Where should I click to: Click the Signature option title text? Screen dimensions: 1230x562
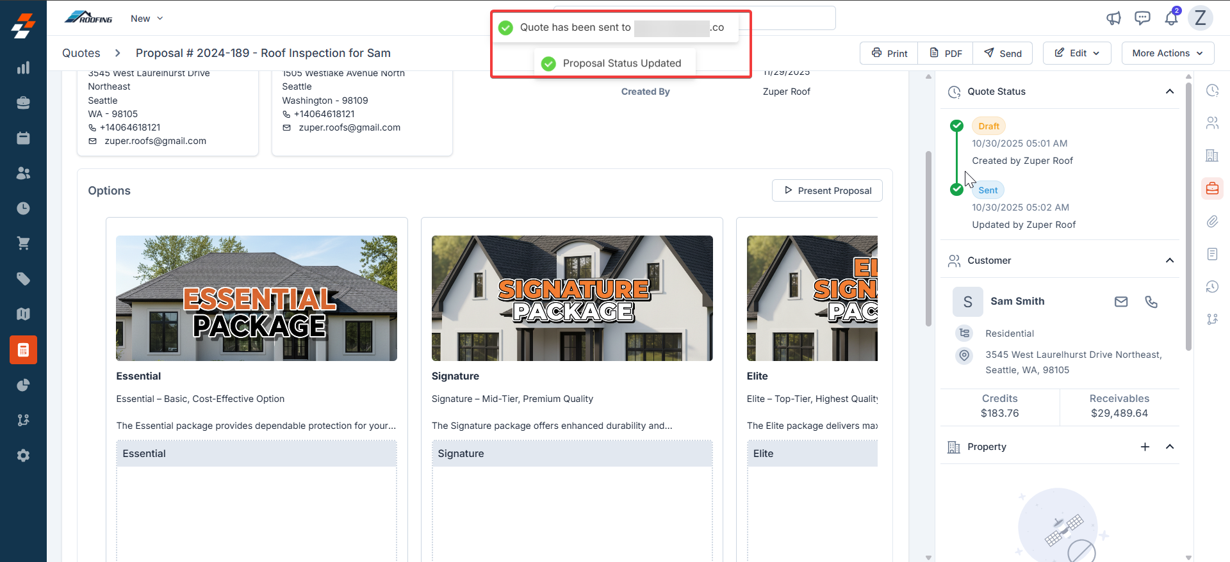[x=455, y=376]
